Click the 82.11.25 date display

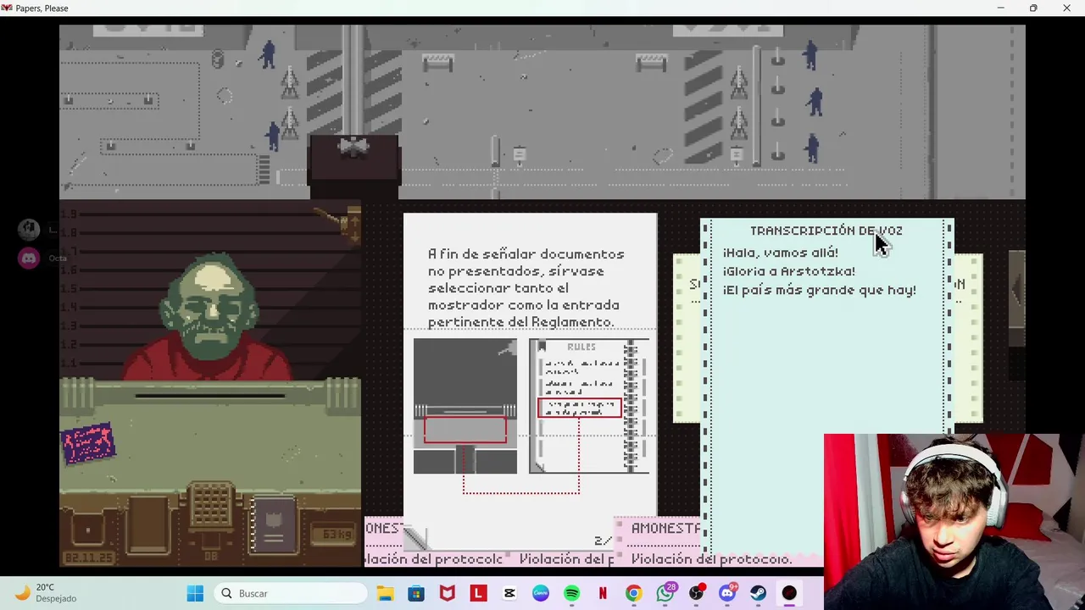click(x=87, y=557)
